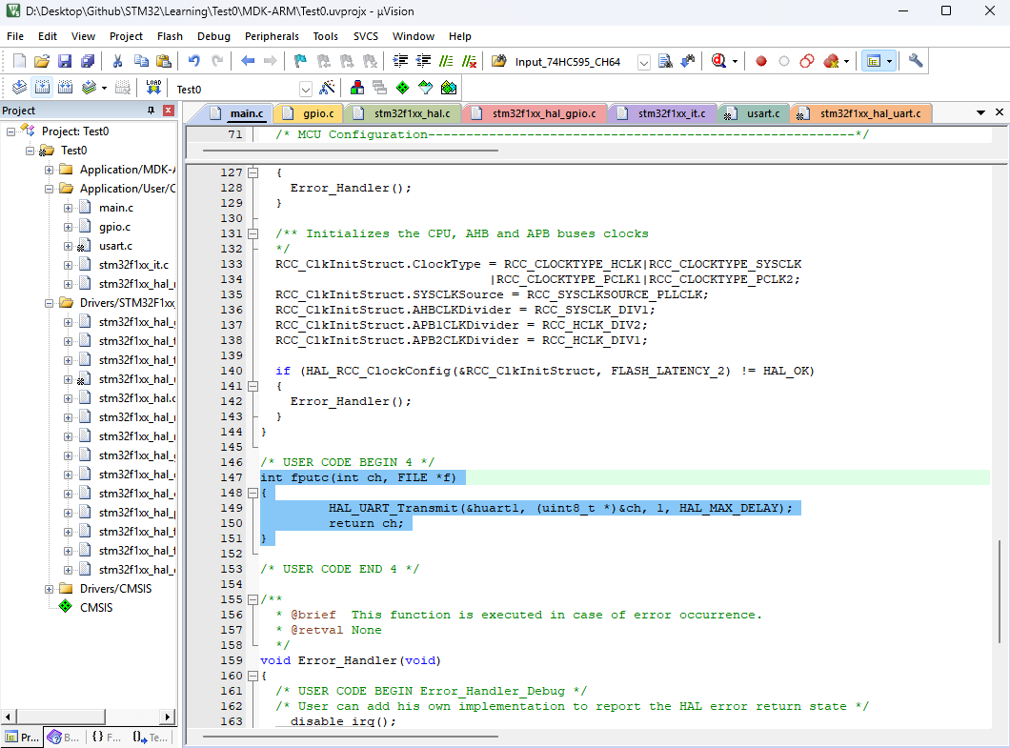
Task: Build the target using the Build icon
Action: click(43, 88)
